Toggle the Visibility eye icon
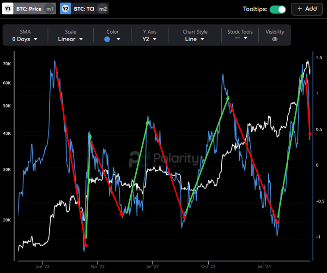 [x=275, y=39]
